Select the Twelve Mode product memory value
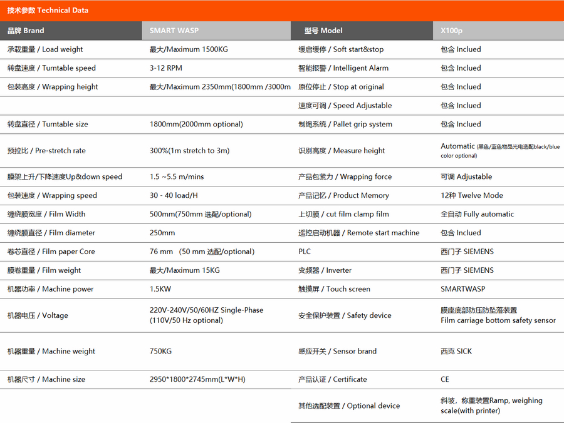Image resolution: width=564 pixels, height=423 pixels. tap(472, 196)
